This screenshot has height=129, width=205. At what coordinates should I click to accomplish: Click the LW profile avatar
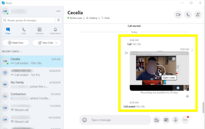[5, 11]
